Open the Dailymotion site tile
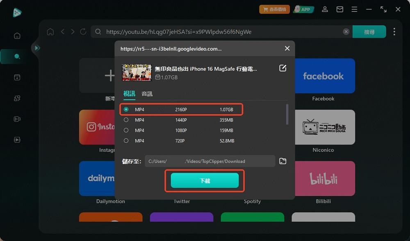The image size is (410, 241). [x=97, y=178]
